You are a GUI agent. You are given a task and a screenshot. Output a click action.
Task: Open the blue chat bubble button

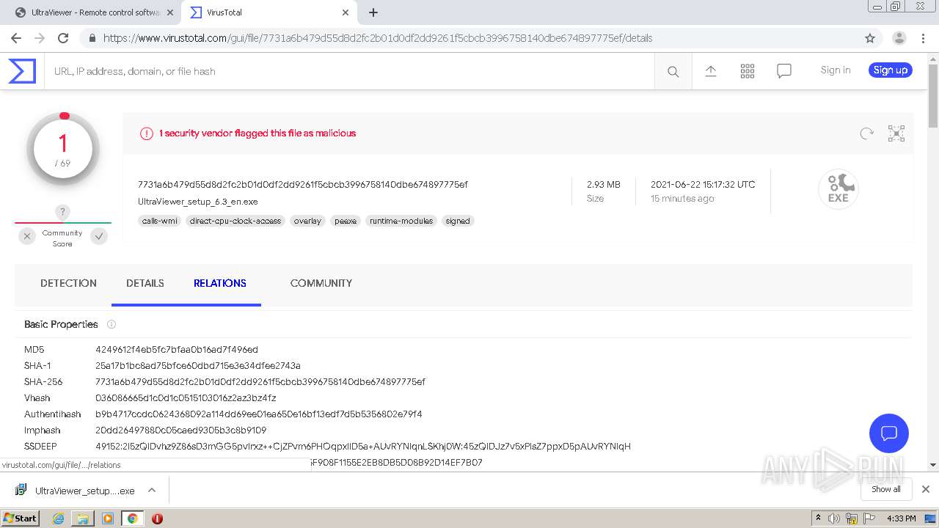point(889,433)
